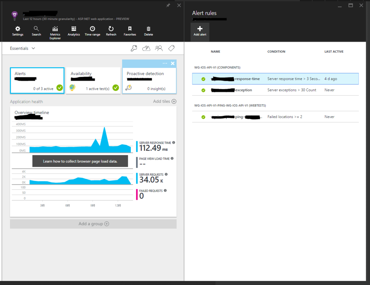Pin the blade with the pin icon
Image resolution: width=370 pixels, height=285 pixels.
click(168, 5)
